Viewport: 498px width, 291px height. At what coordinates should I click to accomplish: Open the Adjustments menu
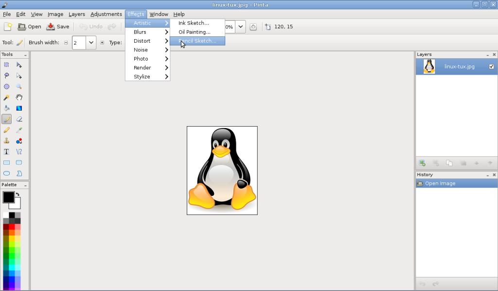click(x=106, y=14)
